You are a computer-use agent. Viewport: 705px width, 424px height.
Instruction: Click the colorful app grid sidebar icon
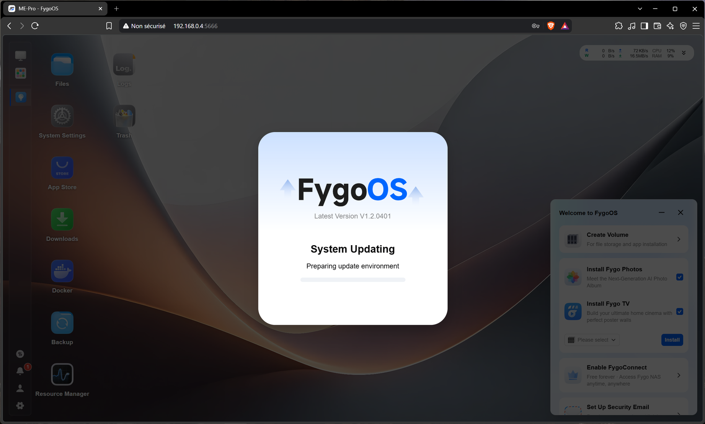pos(21,73)
